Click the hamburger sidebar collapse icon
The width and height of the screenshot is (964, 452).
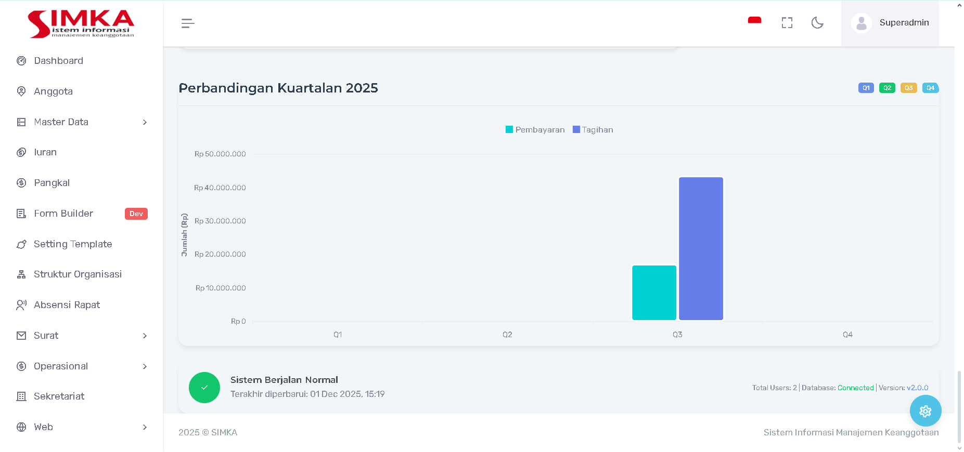(x=188, y=23)
